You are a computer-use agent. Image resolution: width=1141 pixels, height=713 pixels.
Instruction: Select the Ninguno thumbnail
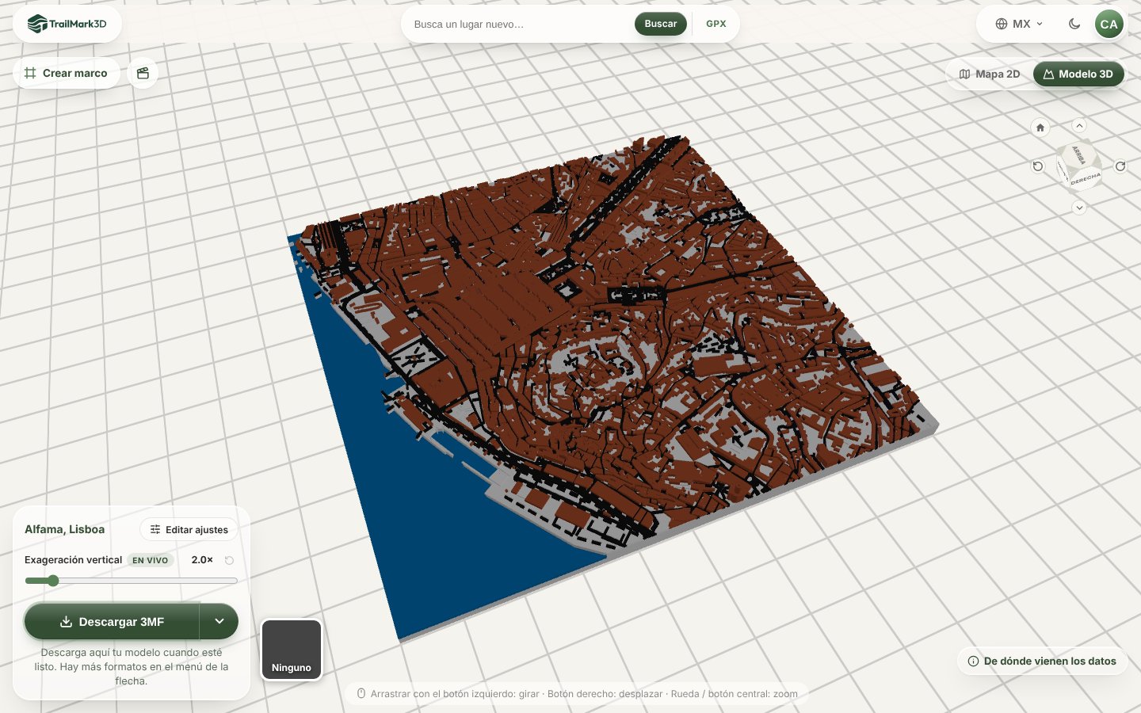pyautogui.click(x=292, y=650)
